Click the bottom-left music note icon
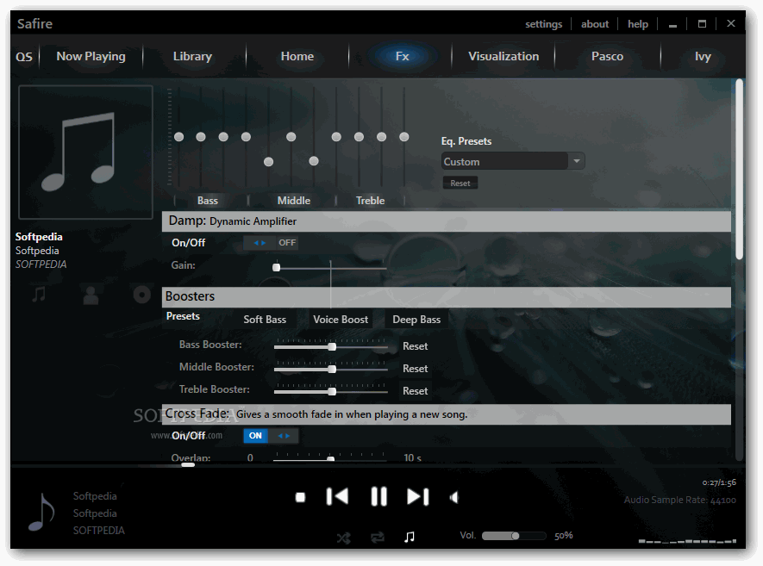Screen dimensions: 763x566 pos(41,512)
